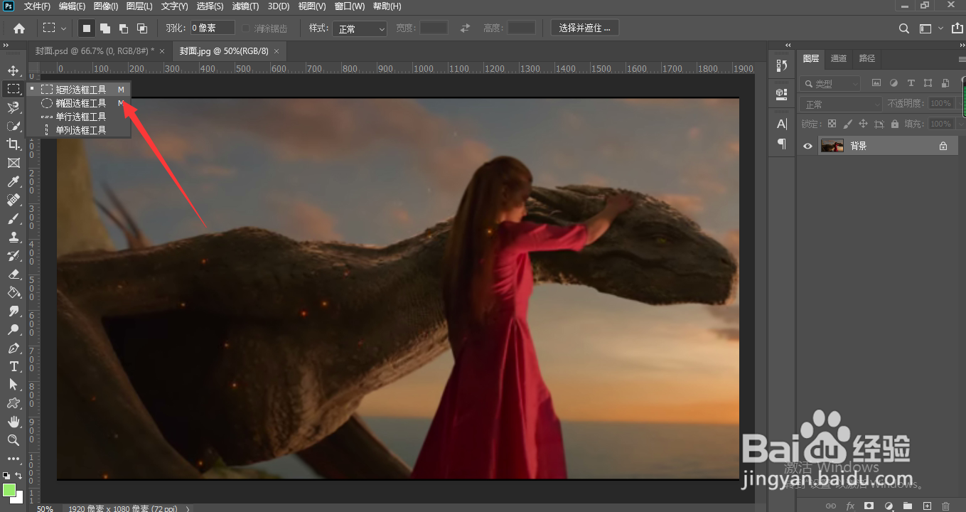Open the Character panel icon

(782, 124)
